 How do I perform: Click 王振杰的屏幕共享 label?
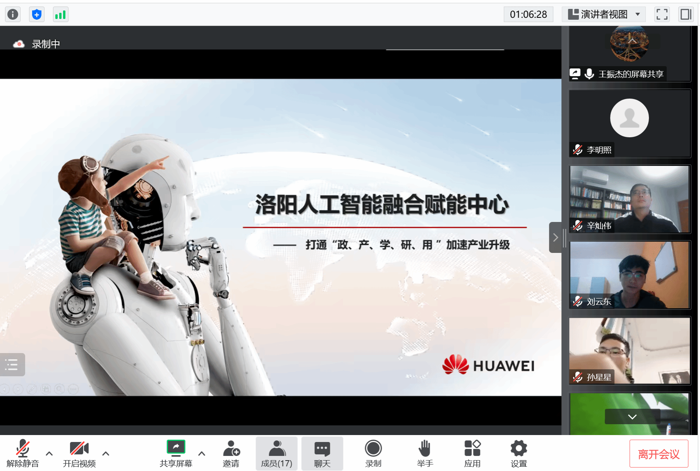coord(631,74)
